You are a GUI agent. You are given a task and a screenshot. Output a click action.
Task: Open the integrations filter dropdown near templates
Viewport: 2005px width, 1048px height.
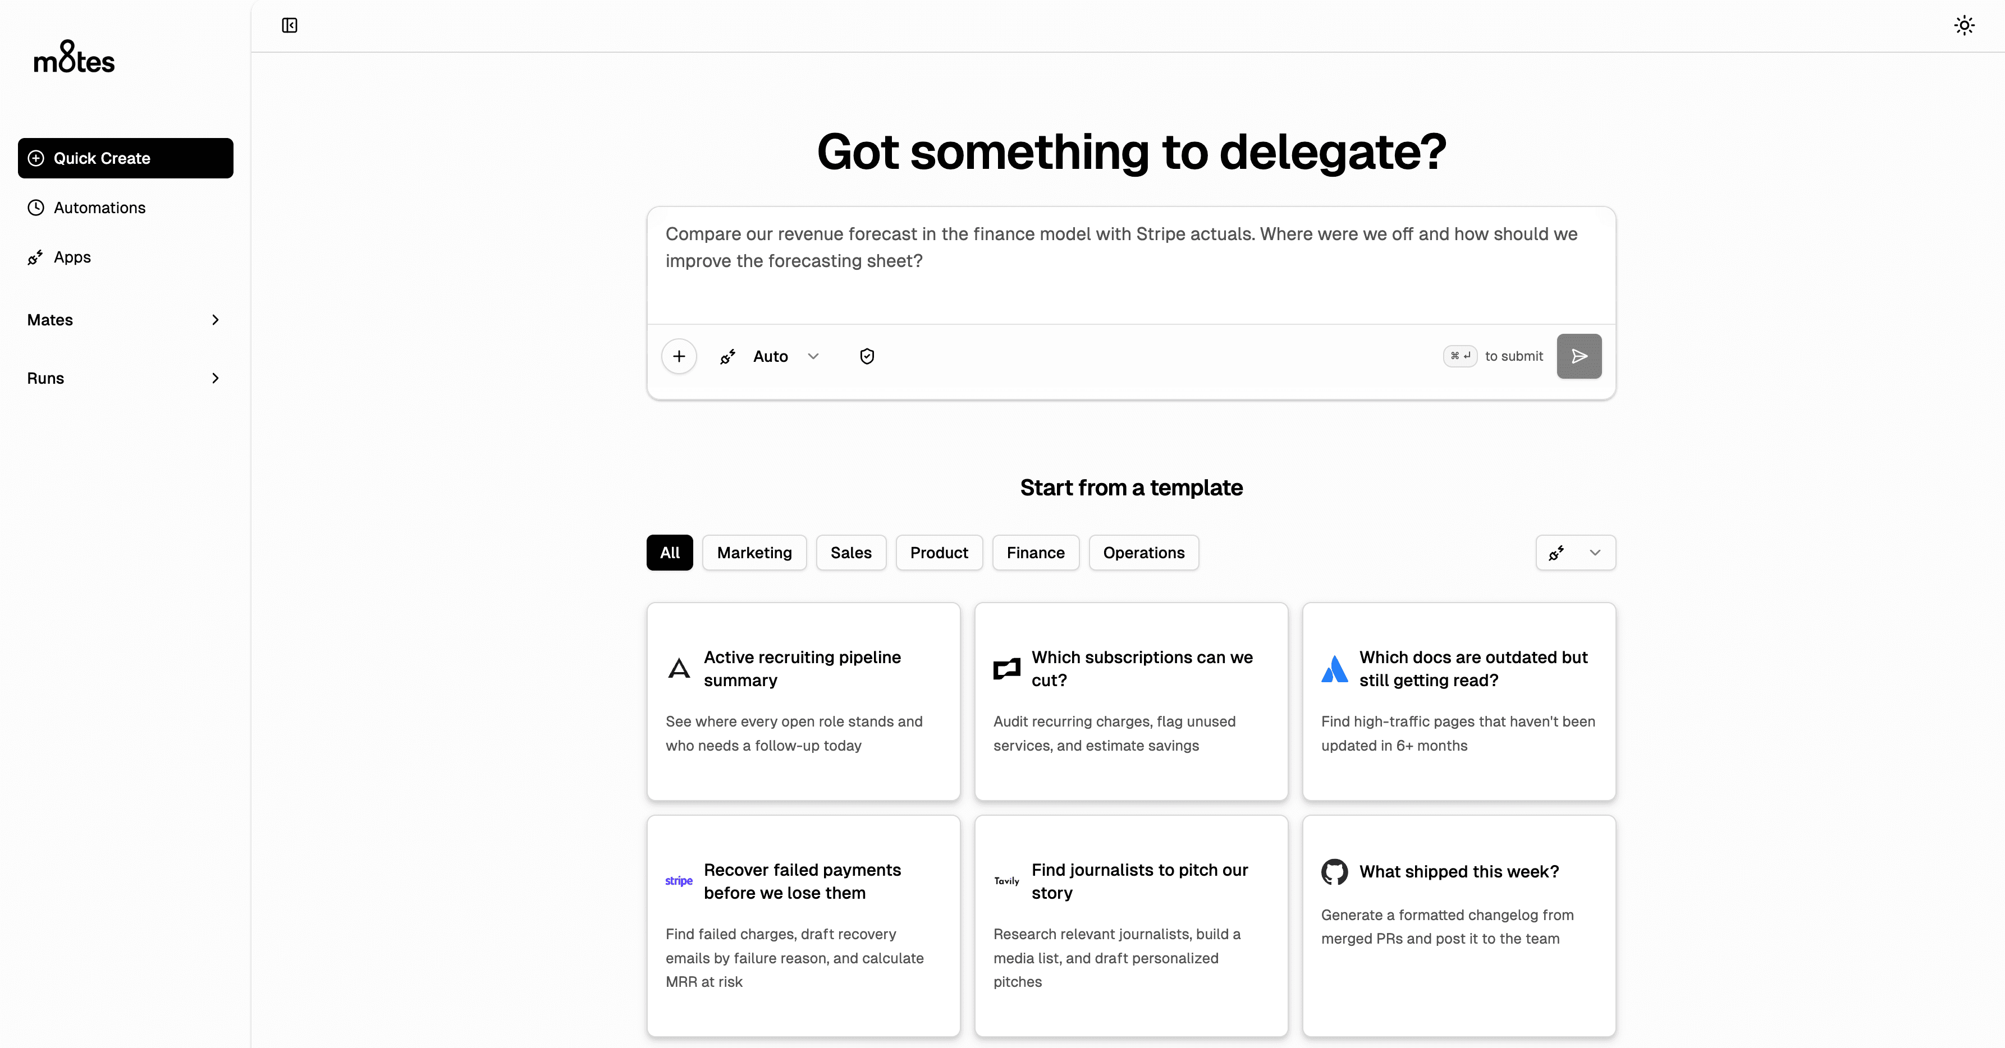(x=1574, y=553)
